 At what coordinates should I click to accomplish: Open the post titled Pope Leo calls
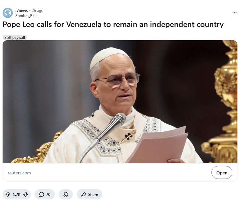click(113, 24)
